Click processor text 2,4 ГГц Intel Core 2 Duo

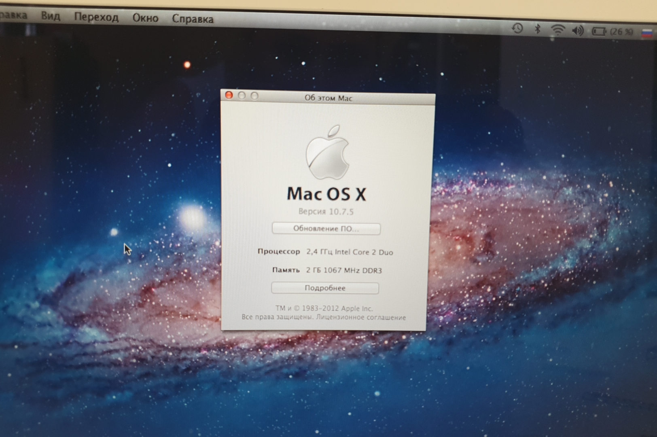tap(350, 252)
